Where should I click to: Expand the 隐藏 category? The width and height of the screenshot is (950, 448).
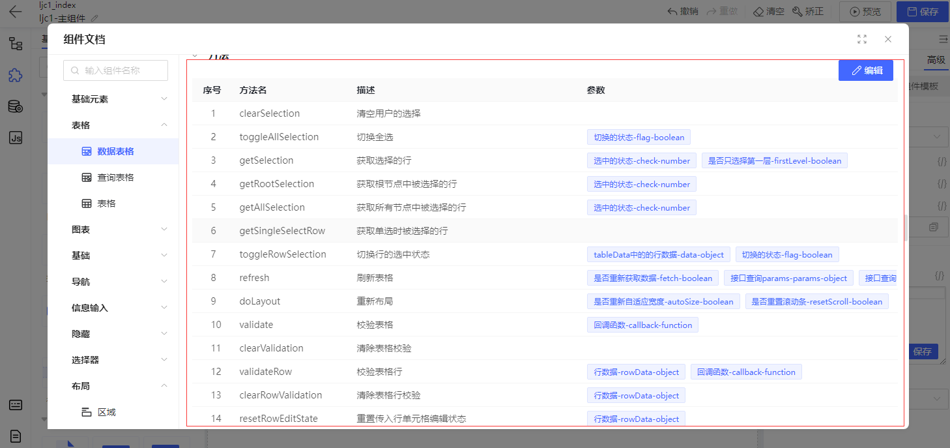[164, 334]
